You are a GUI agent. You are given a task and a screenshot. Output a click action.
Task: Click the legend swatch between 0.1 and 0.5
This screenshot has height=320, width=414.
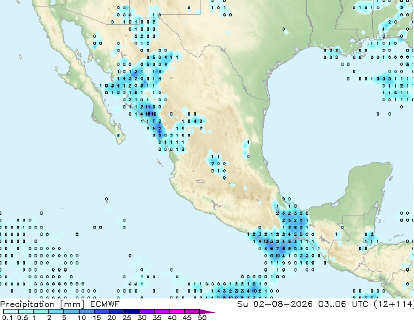(11, 312)
